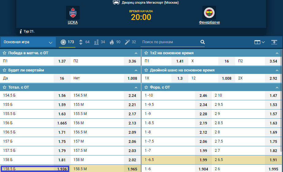Open the Основная игра dropdown
The width and height of the screenshot is (283, 172).
coord(28,42)
